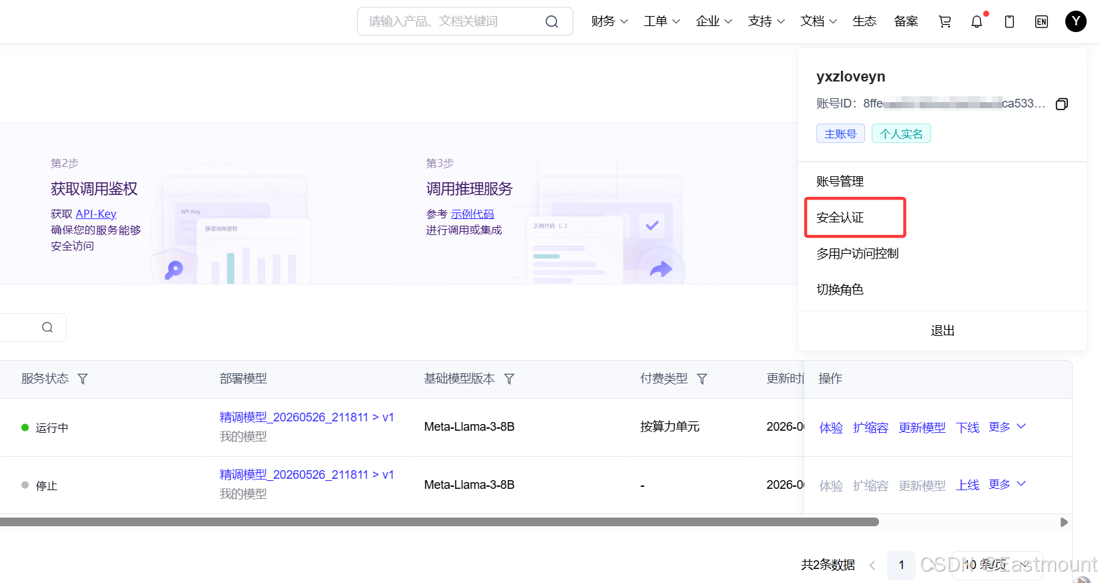The width and height of the screenshot is (1100, 583).
Task: Click the 主账号 tag
Action: pos(840,134)
